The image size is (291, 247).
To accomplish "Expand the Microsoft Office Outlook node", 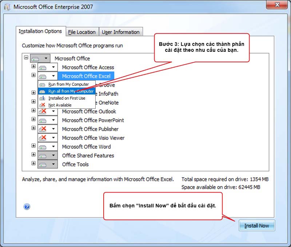I will tap(33, 111).
